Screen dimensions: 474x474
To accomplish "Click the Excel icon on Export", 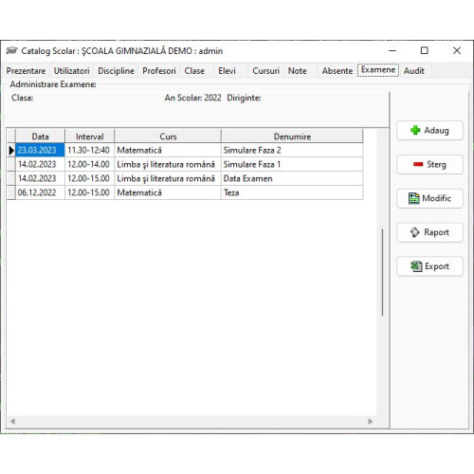I will point(416,266).
